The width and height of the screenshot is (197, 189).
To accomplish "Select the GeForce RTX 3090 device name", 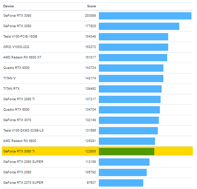I will tap(17, 16).
